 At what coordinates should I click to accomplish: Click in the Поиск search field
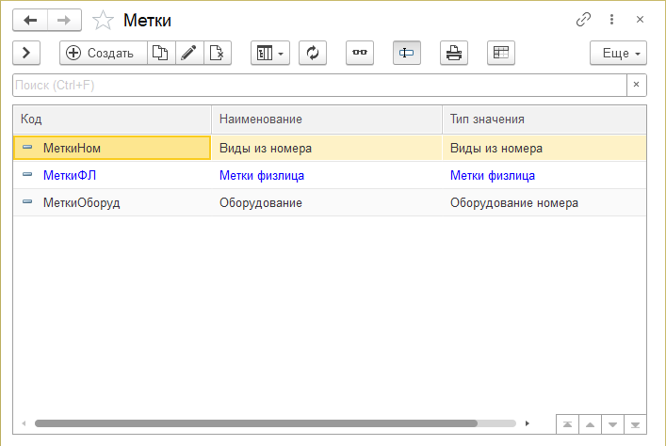[318, 85]
